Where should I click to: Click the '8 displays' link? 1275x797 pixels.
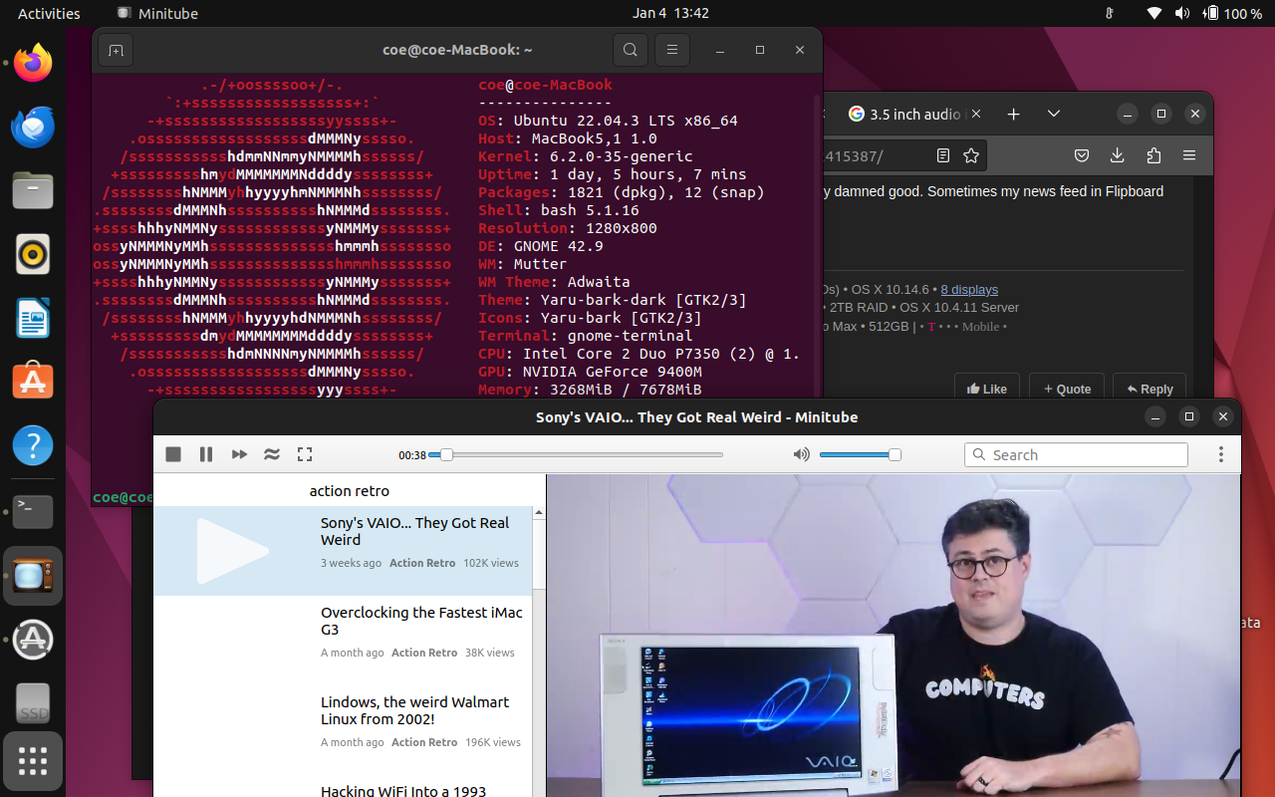(969, 289)
